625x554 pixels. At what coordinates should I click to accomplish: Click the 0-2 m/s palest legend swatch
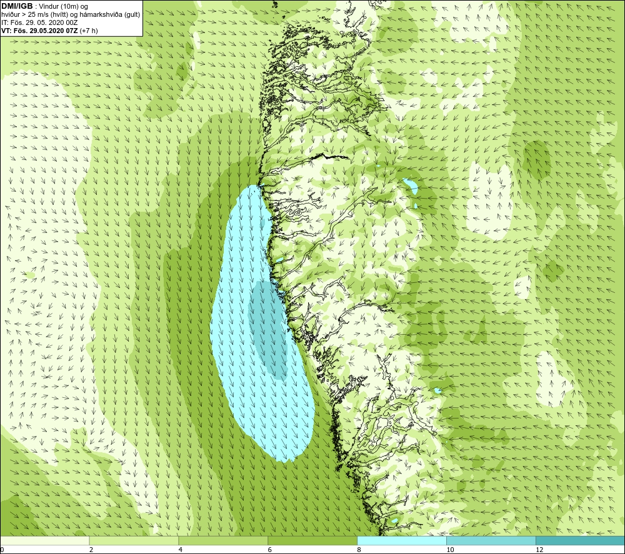point(44,540)
